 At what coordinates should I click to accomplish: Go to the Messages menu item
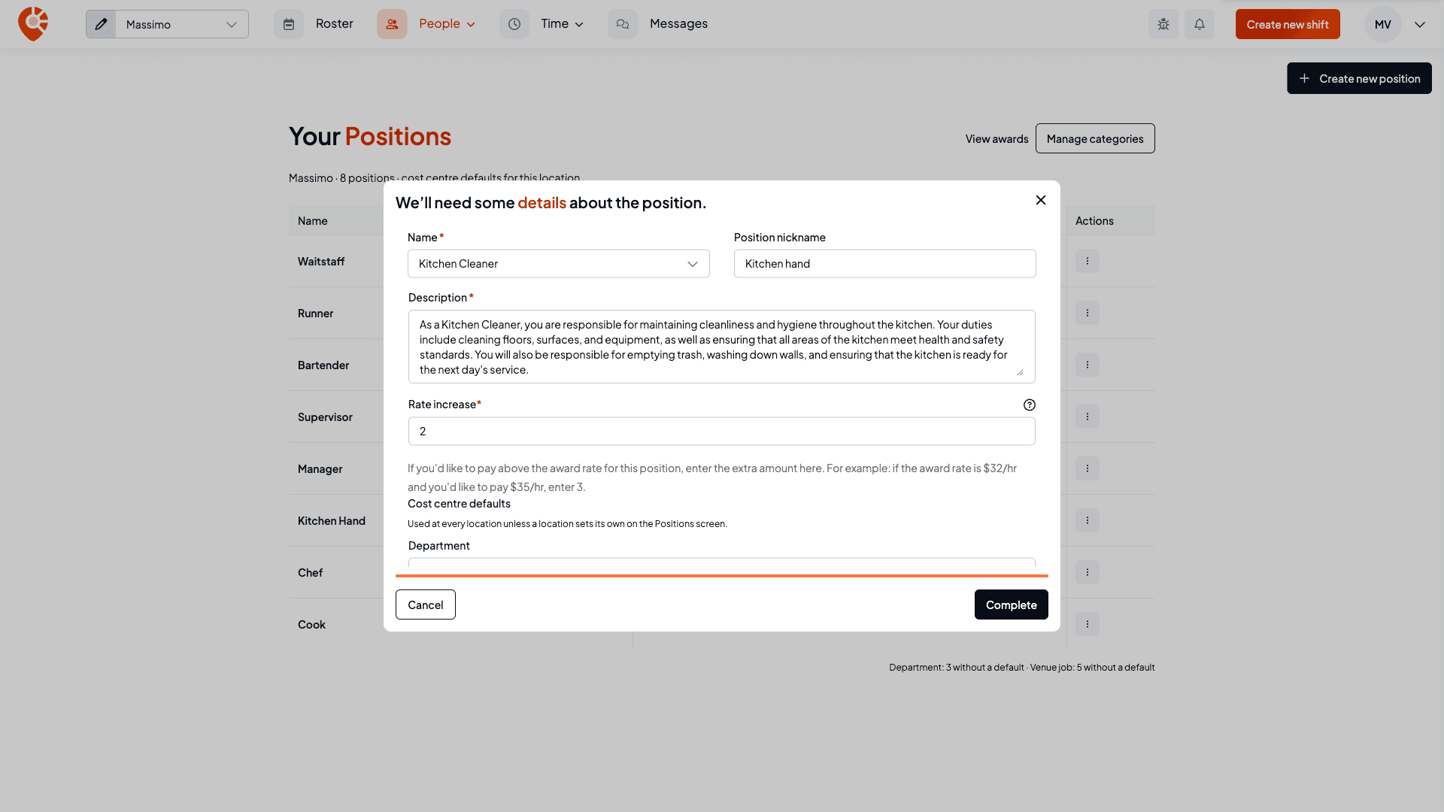678,24
